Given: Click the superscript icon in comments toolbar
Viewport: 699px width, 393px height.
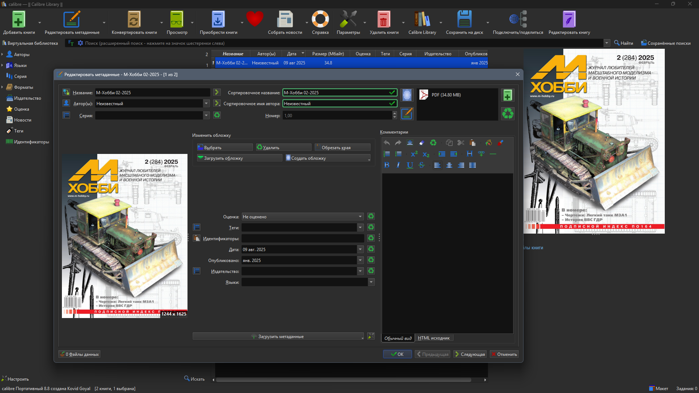Looking at the screenshot, I should pos(414,154).
